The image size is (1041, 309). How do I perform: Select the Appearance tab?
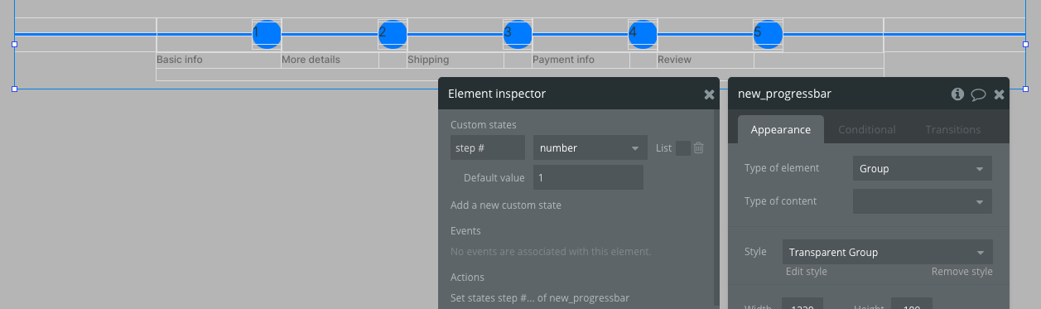(x=780, y=129)
